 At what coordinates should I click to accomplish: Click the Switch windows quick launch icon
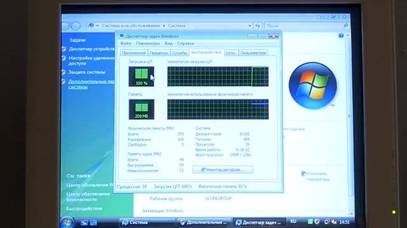pyautogui.click(x=93, y=222)
